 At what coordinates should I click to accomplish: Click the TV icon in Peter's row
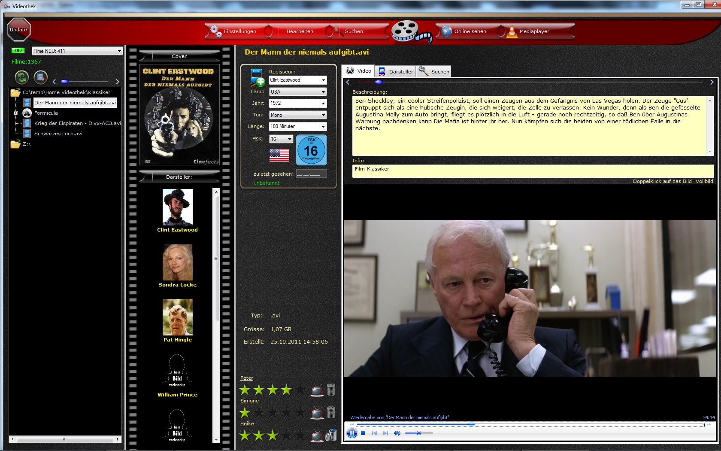(x=317, y=390)
